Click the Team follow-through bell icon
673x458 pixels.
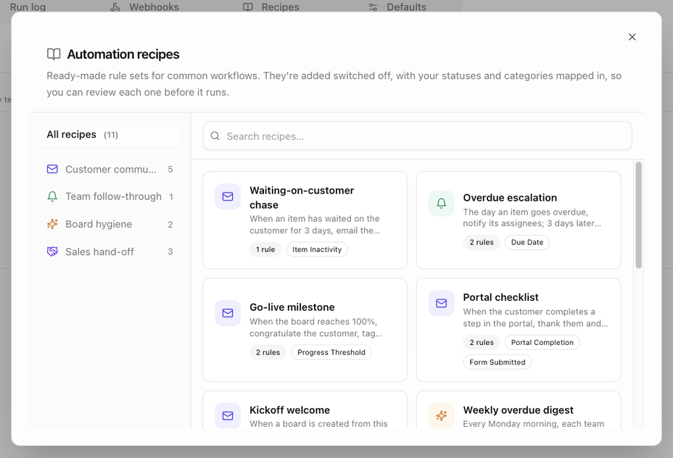pyautogui.click(x=52, y=196)
